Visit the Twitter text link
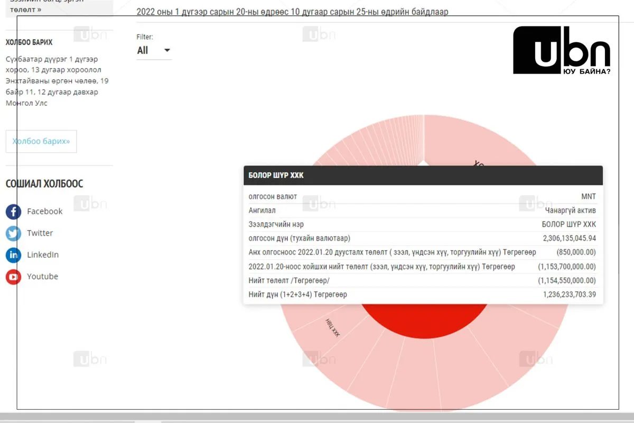Screen dimensions: 634x423 click(40, 233)
